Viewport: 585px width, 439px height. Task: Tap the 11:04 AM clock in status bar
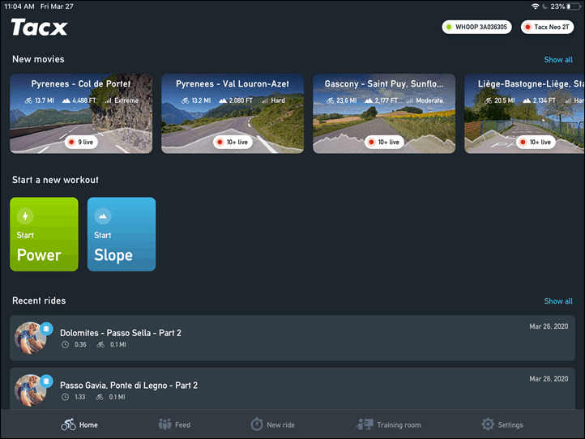pos(19,6)
